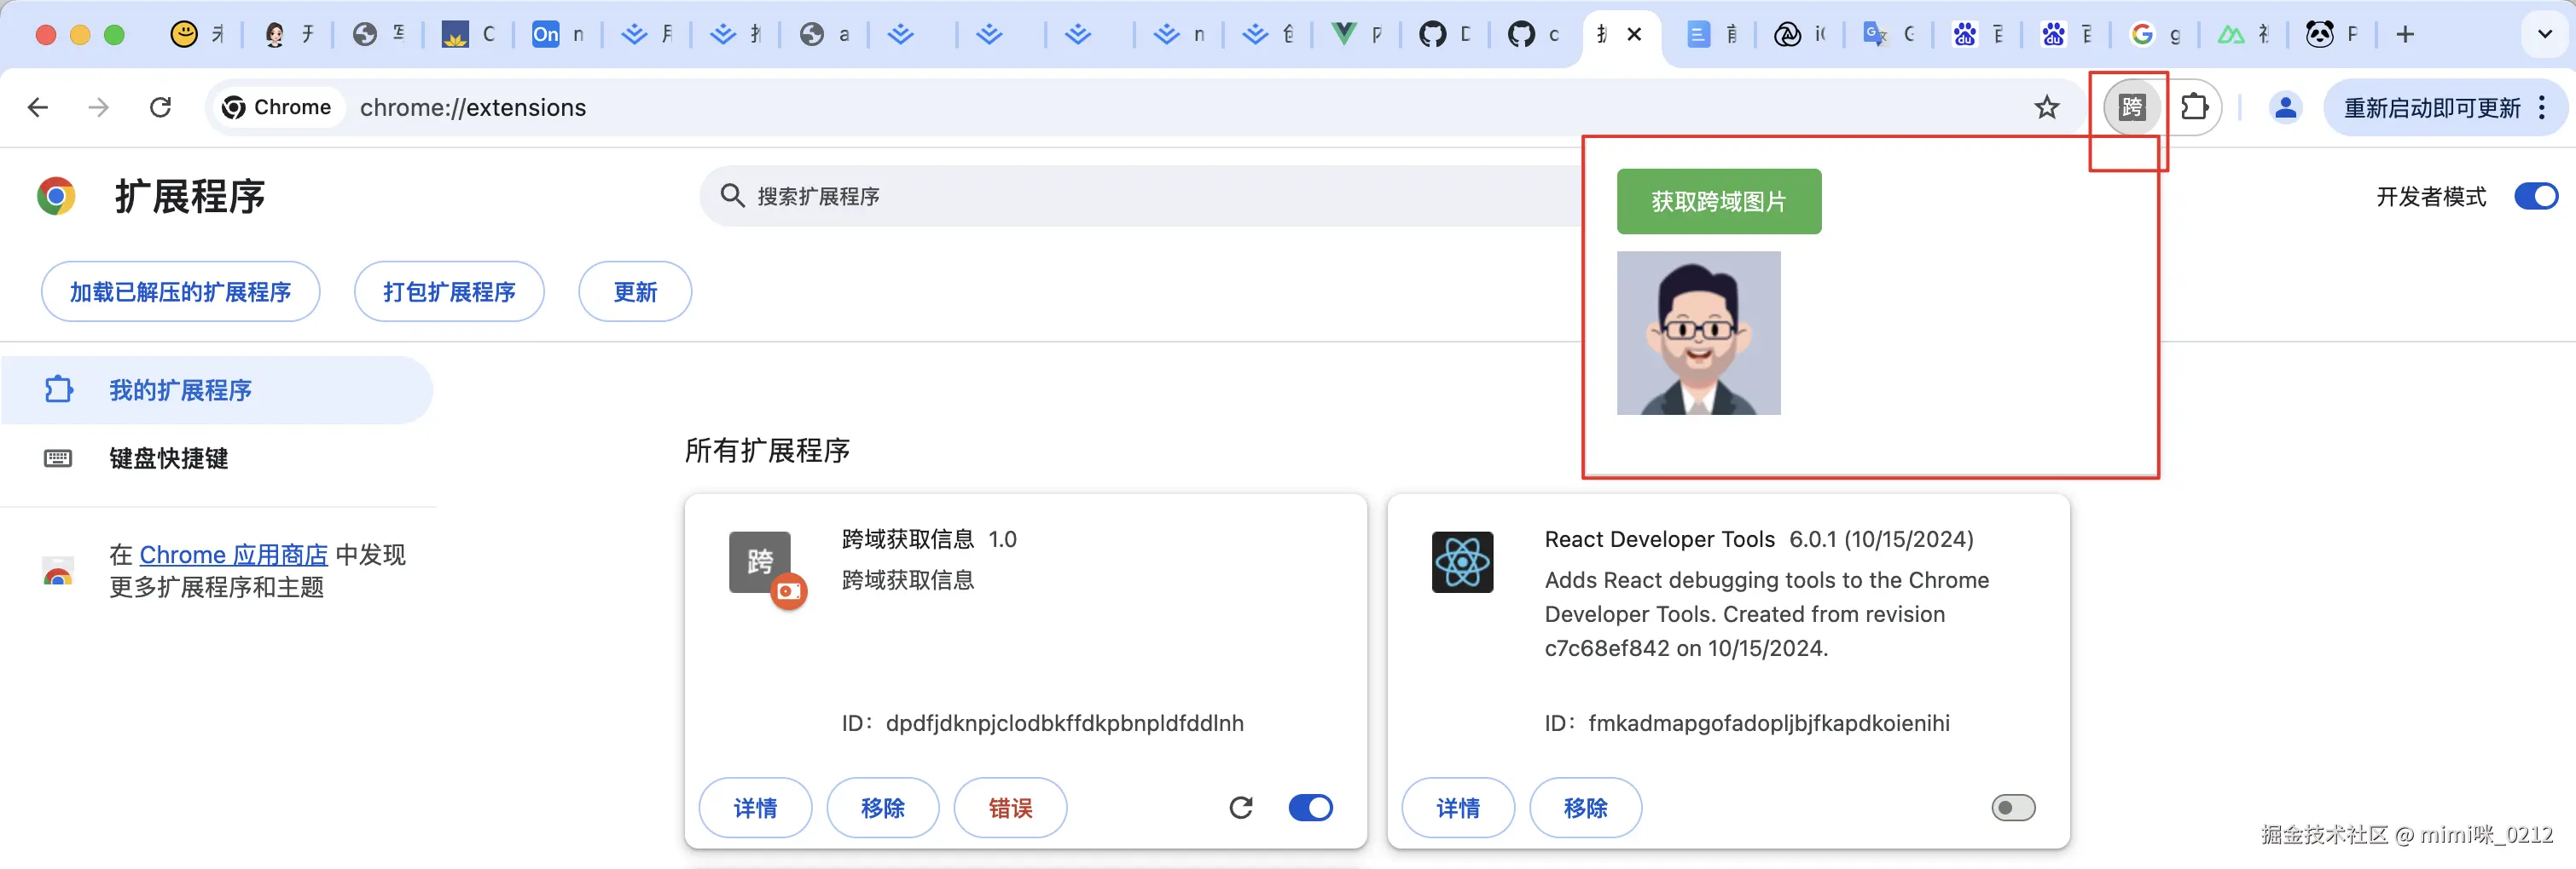2576x869 pixels.
Task: View 错误 for 跨域获取信息
Action: click(x=1010, y=807)
